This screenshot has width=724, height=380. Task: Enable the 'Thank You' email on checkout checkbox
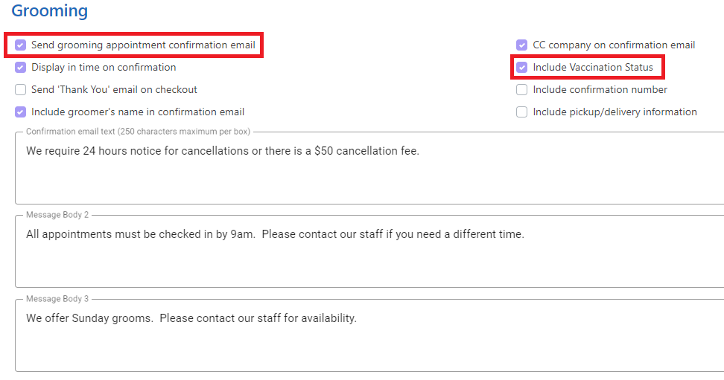click(x=20, y=89)
